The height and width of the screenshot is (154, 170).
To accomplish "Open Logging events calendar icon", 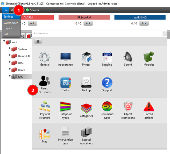I will click(x=107, y=57).
